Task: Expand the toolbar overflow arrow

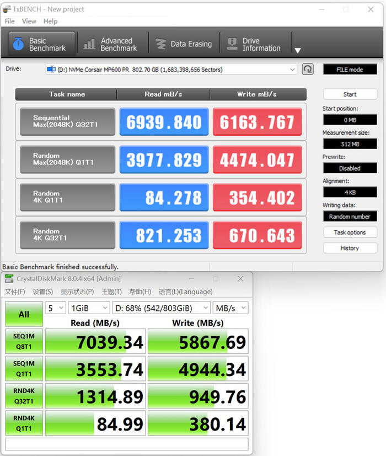Action: point(297,50)
